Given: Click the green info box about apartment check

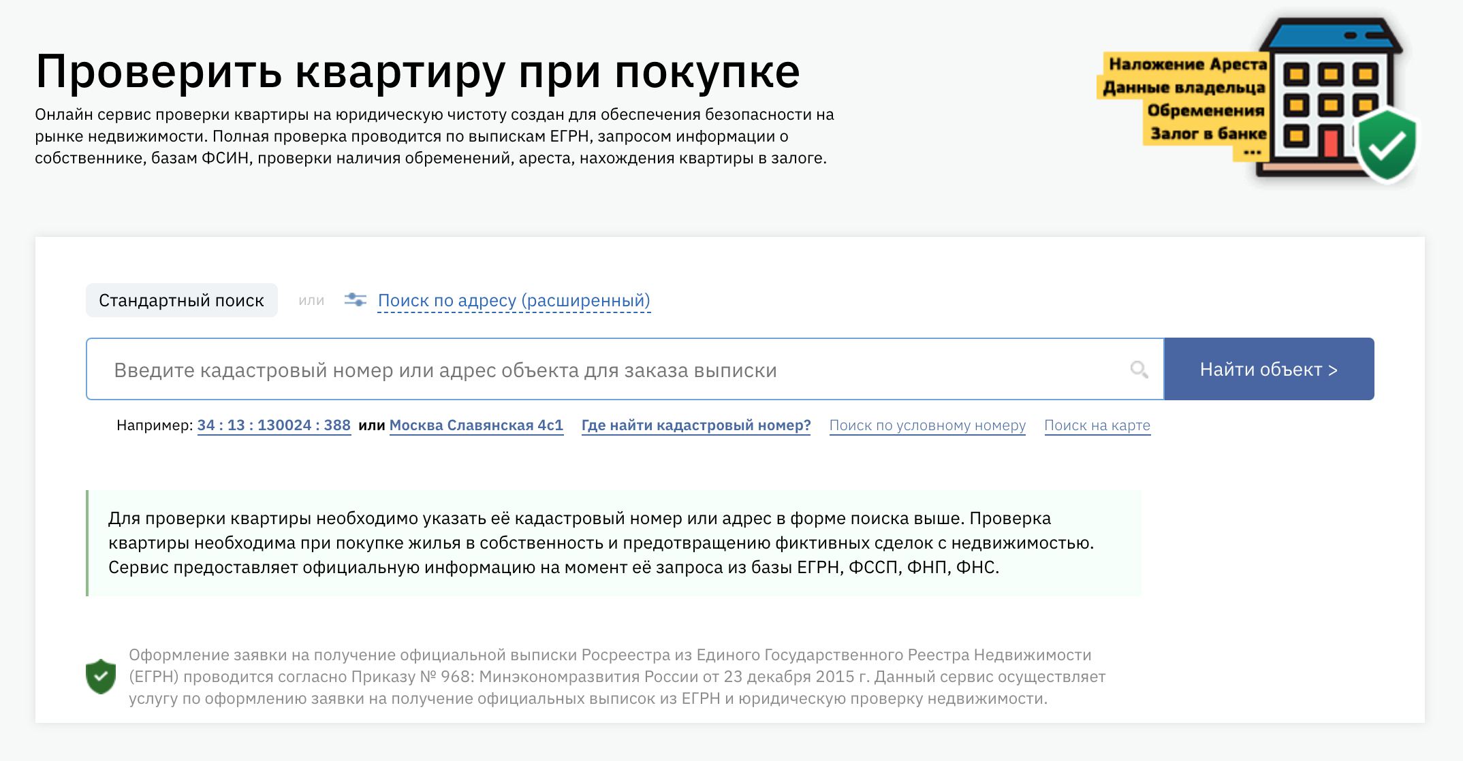Looking at the screenshot, I should coord(613,543).
